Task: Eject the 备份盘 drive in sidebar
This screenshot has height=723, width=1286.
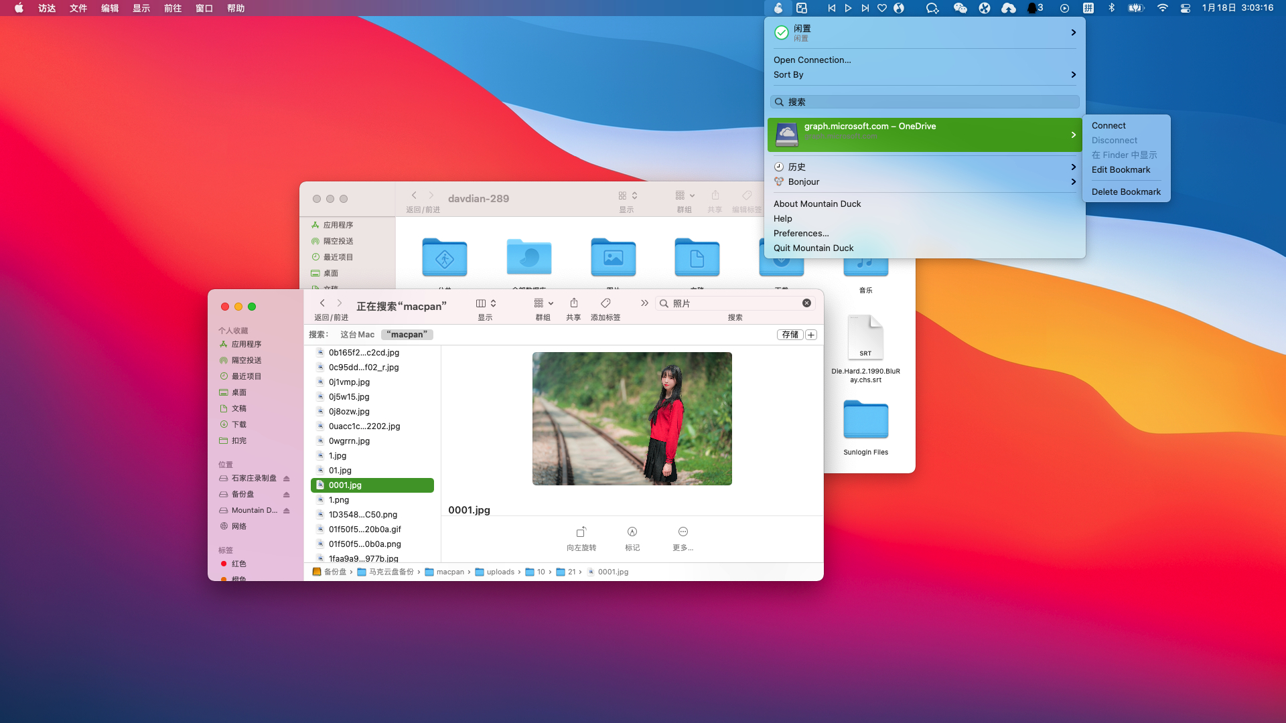Action: pyautogui.click(x=287, y=495)
